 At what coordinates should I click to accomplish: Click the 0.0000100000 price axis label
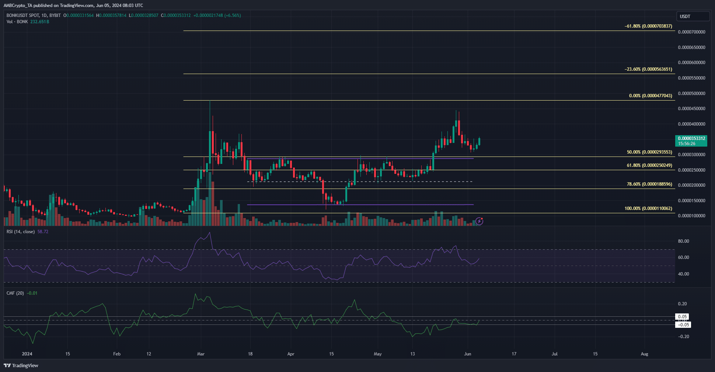tap(692, 216)
